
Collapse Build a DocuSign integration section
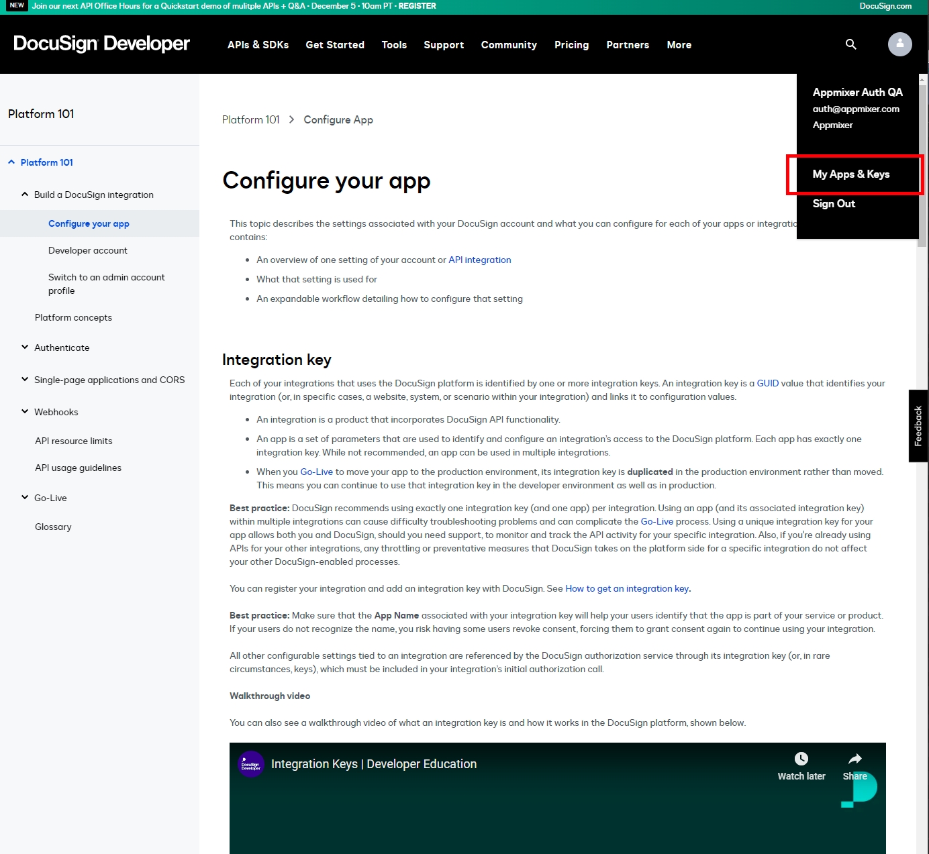tap(25, 195)
